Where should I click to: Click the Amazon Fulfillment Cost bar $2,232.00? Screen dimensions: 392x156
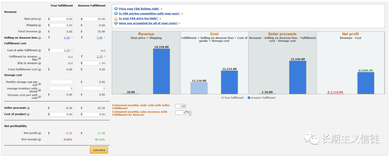pyautogui.click(x=229, y=82)
